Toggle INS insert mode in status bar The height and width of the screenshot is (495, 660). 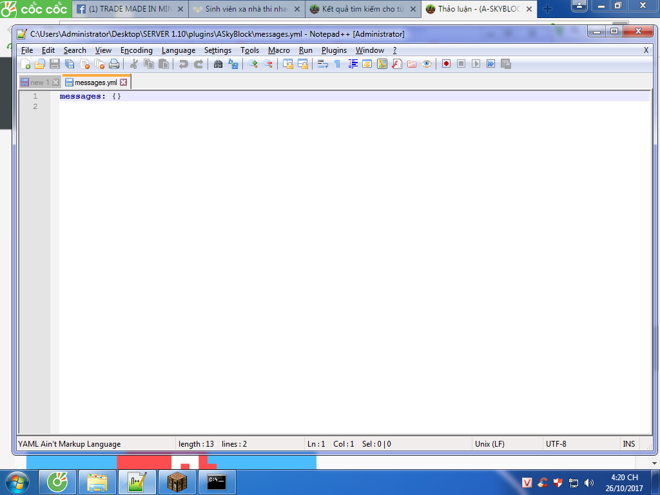[x=628, y=443]
